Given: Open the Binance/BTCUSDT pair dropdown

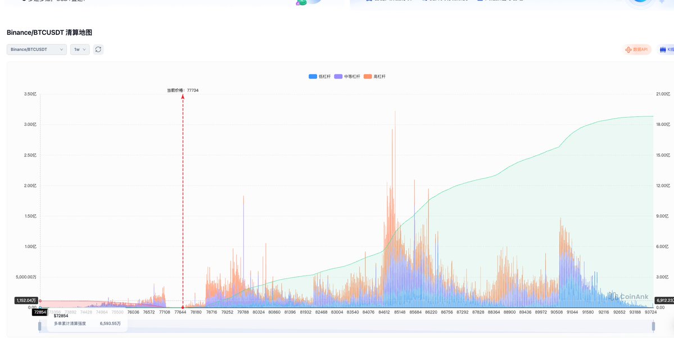Looking at the screenshot, I should pyautogui.click(x=37, y=49).
